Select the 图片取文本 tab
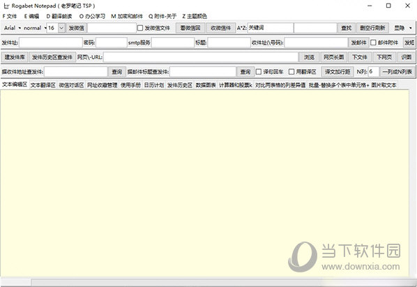 tap(384, 85)
